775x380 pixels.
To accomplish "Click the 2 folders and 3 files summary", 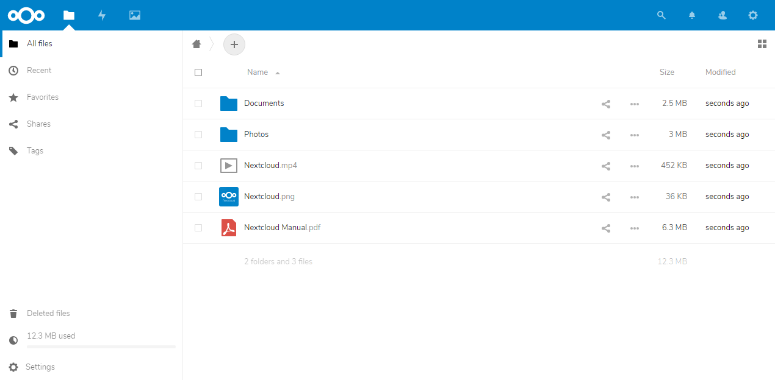I will point(278,262).
